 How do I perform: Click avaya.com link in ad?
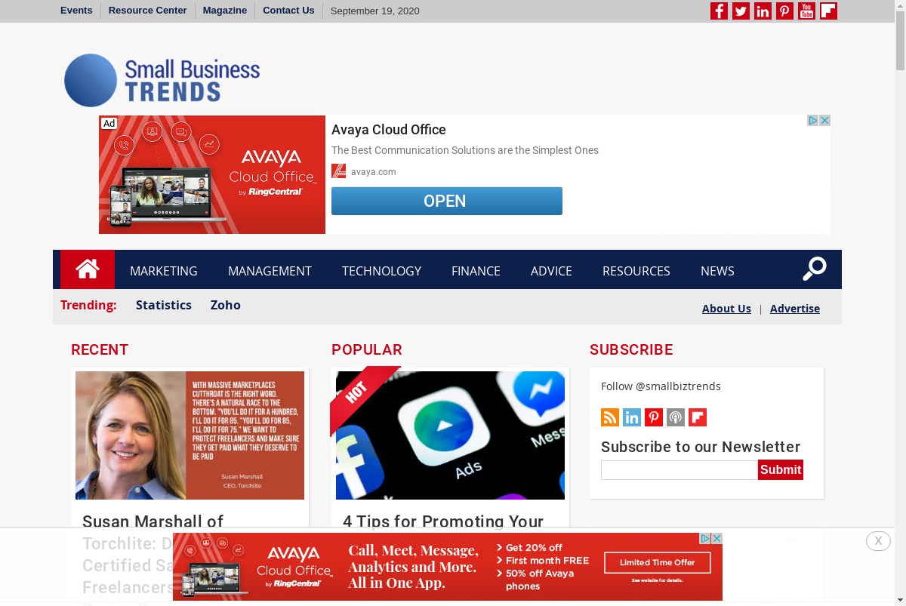(373, 172)
